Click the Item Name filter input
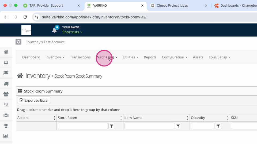257x144 pixels. pos(149,126)
